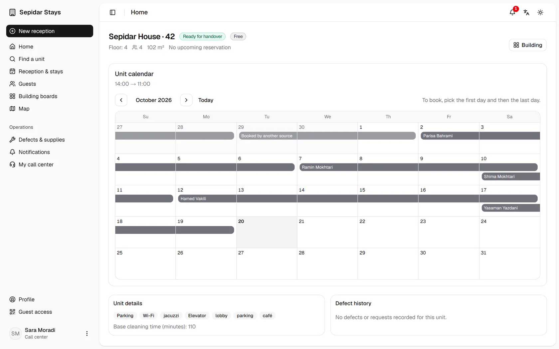559x349 pixels.
Task: Click the Wi-Fi amenity tag
Action: pyautogui.click(x=148, y=316)
